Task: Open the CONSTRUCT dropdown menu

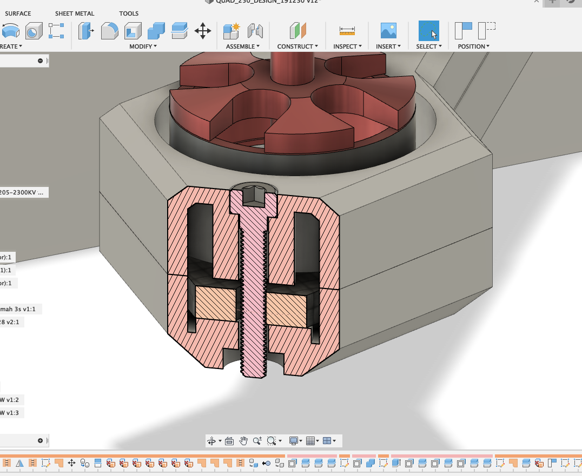Action: tap(297, 46)
